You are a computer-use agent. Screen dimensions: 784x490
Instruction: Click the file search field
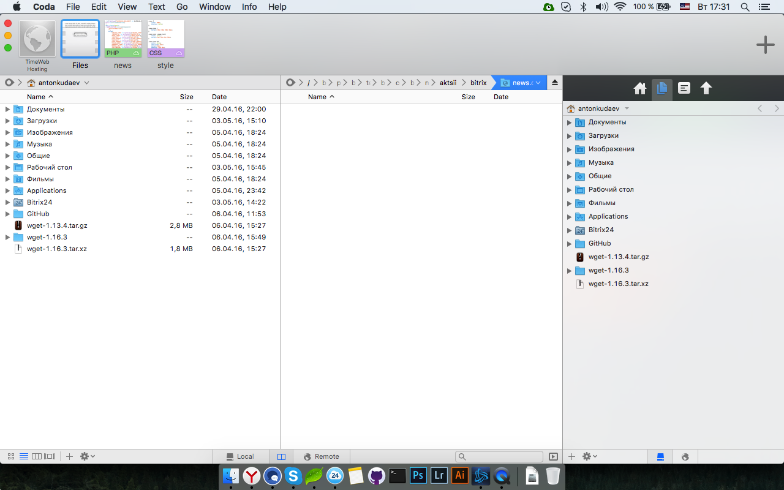(x=499, y=456)
